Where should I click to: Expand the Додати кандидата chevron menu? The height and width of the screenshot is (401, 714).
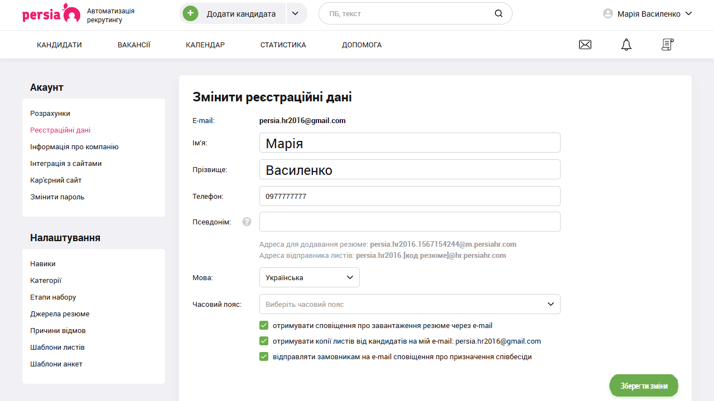coord(295,12)
